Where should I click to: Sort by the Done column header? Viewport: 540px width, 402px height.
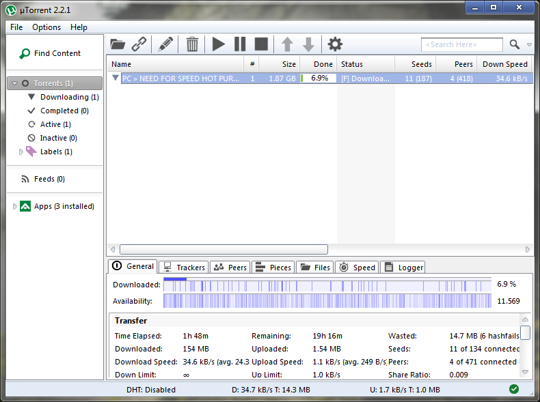tap(319, 64)
